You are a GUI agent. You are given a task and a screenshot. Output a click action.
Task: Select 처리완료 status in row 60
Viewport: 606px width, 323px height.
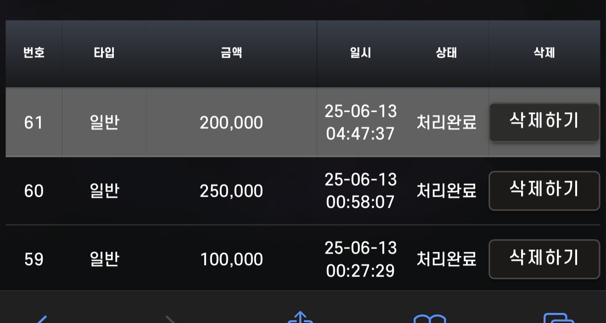click(446, 191)
